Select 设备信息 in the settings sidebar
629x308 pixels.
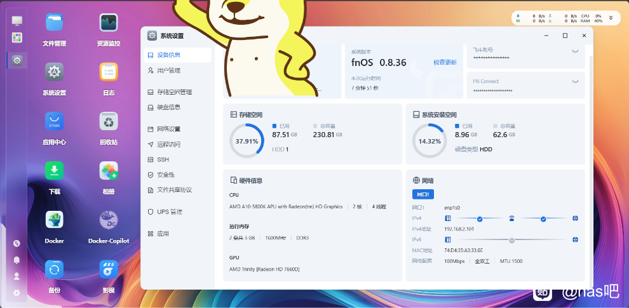[178, 55]
